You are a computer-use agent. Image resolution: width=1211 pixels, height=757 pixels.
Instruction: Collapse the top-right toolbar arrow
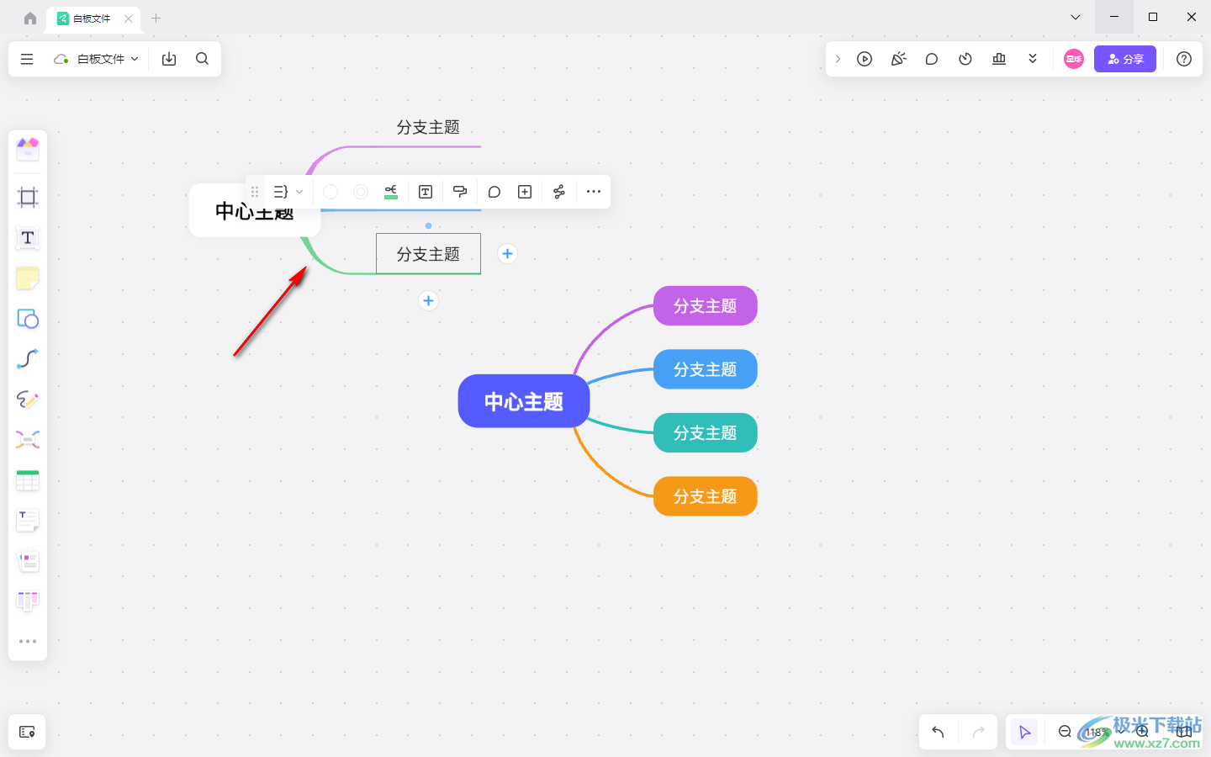tap(838, 59)
